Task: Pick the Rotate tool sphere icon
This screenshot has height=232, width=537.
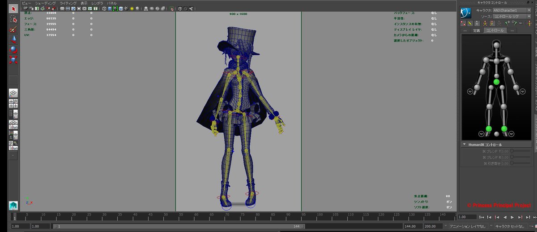Action: point(13,49)
